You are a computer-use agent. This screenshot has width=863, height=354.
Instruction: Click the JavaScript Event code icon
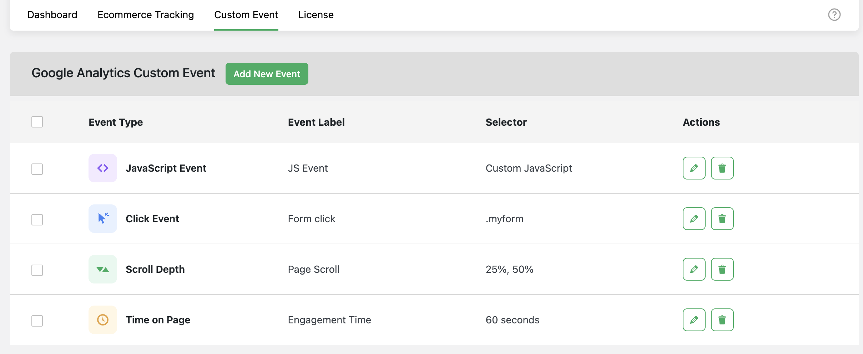pos(103,168)
